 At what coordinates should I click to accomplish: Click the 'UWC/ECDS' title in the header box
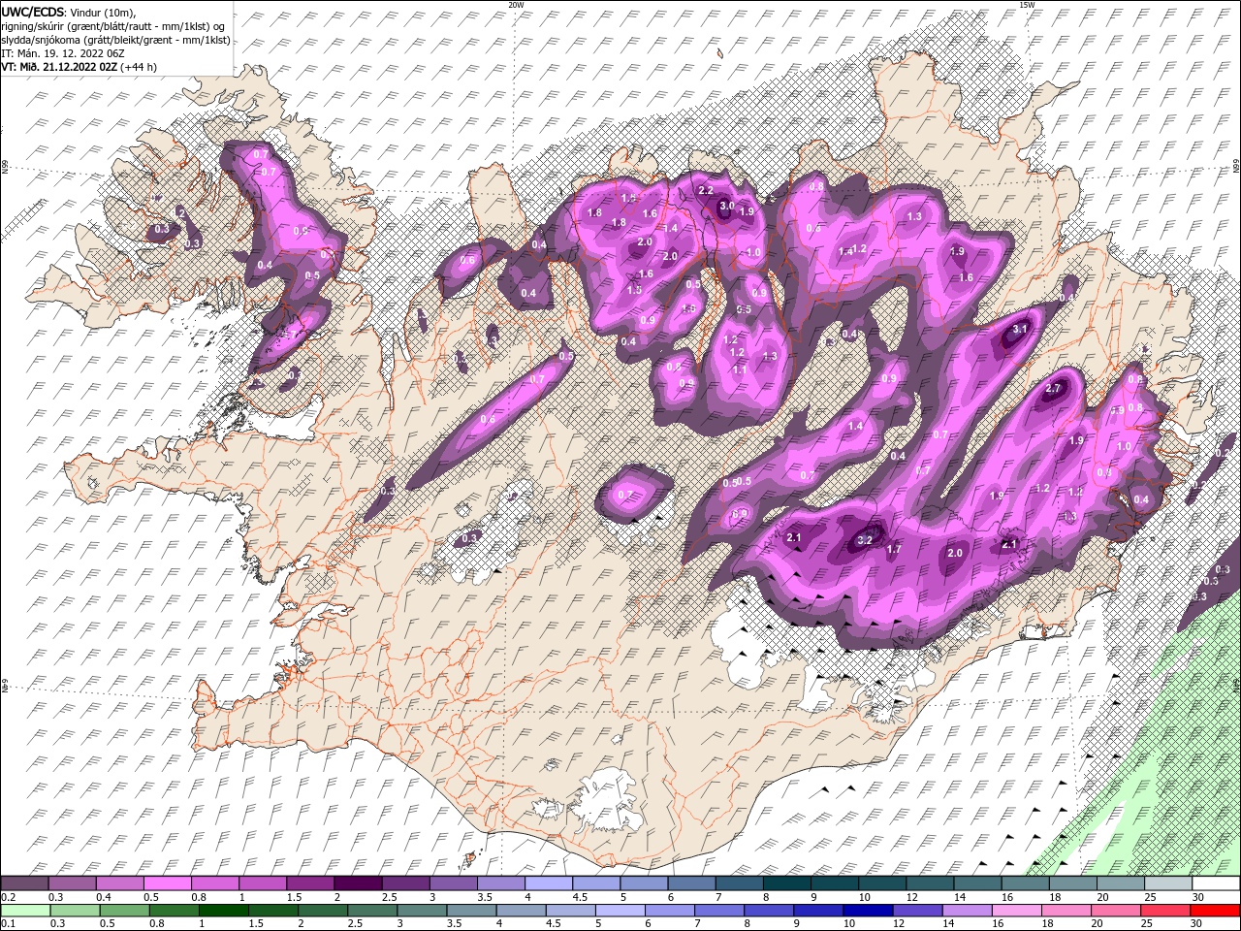point(33,12)
